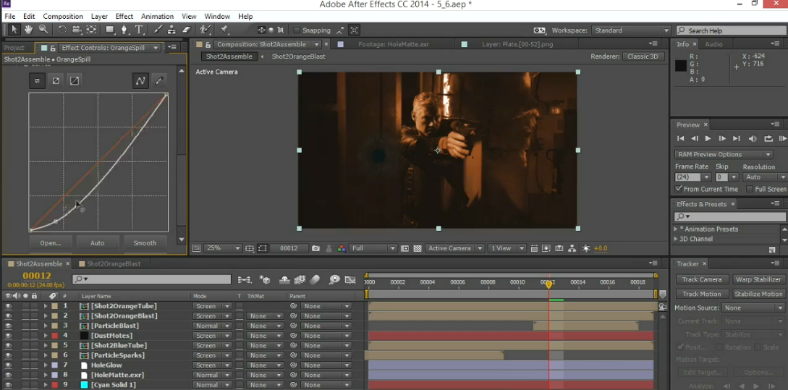
Task: Select the Brush tool
Action: click(x=158, y=30)
